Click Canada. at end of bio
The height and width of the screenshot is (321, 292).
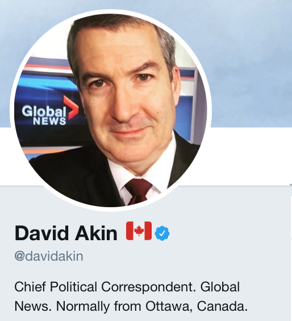[222, 306]
